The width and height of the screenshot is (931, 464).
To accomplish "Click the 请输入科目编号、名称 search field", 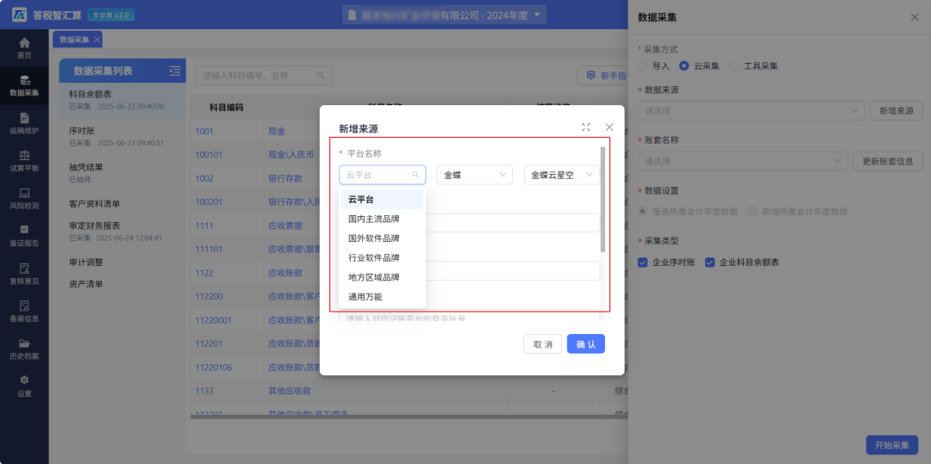I will (x=265, y=75).
